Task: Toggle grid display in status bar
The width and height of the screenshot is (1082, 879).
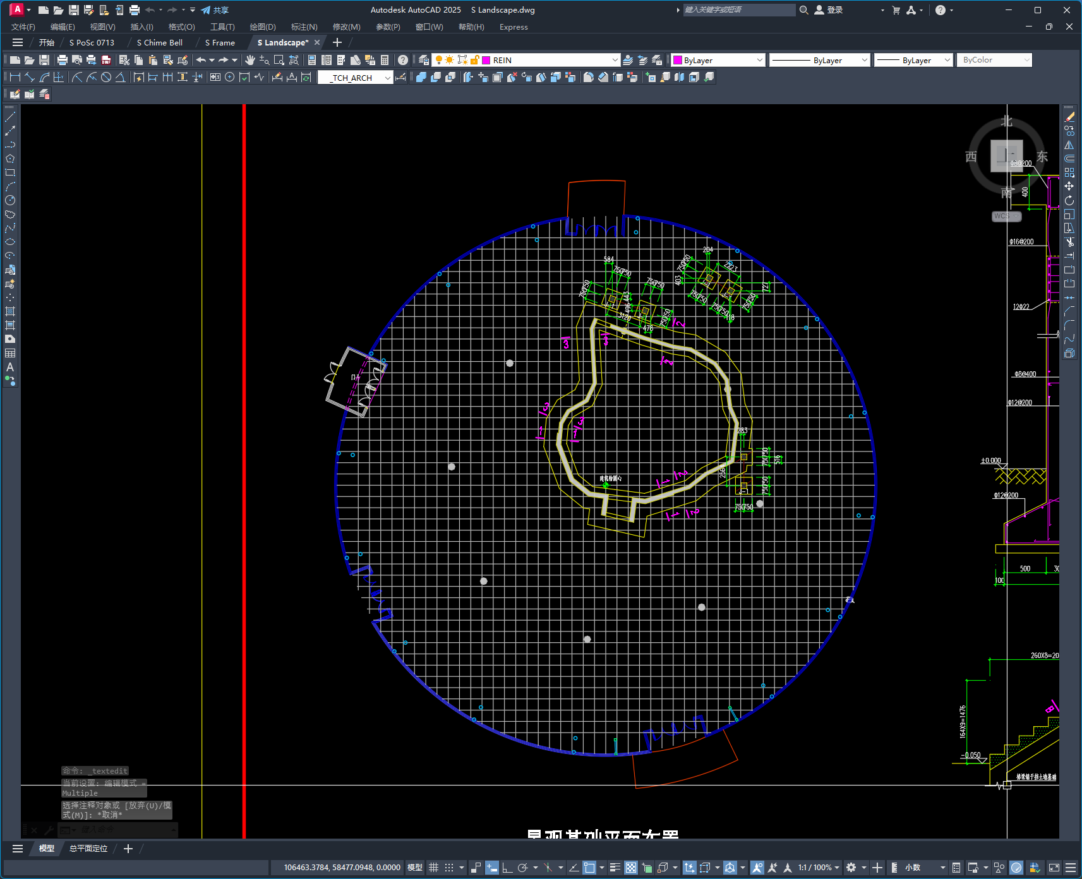Action: [x=433, y=868]
